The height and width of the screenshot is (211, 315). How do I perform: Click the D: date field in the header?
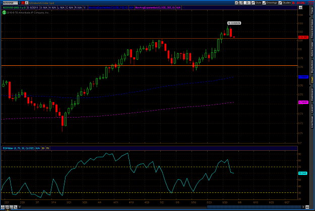click(32, 8)
